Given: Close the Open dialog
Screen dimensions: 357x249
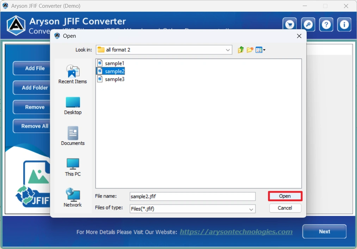Looking at the screenshot, I should [299, 36].
